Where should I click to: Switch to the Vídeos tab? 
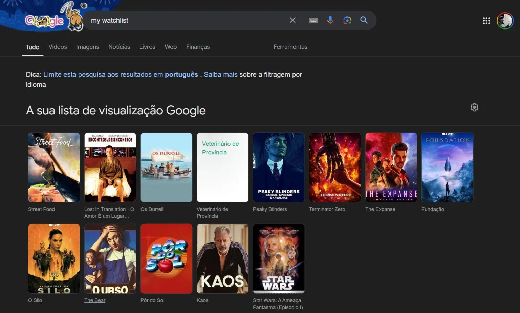point(58,47)
